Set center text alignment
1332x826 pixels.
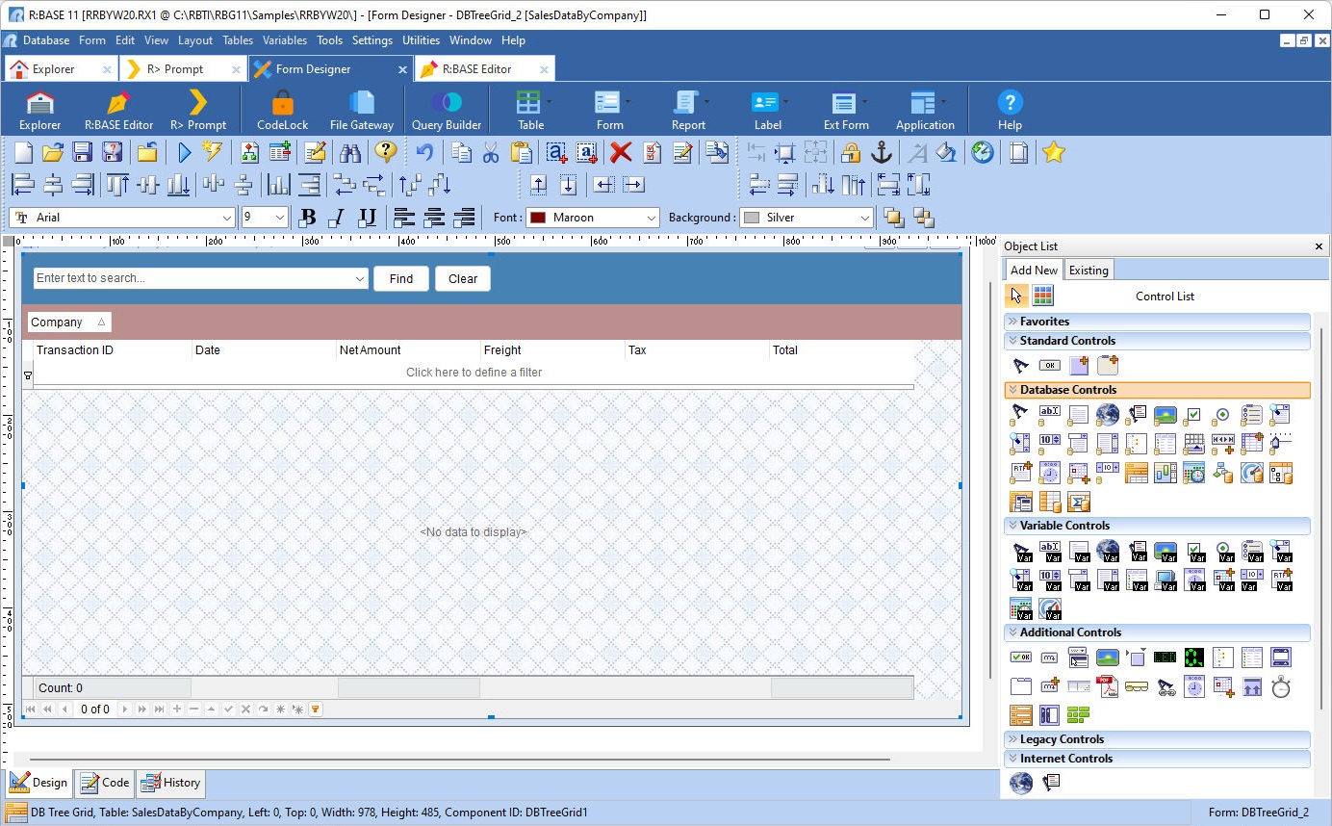(434, 218)
